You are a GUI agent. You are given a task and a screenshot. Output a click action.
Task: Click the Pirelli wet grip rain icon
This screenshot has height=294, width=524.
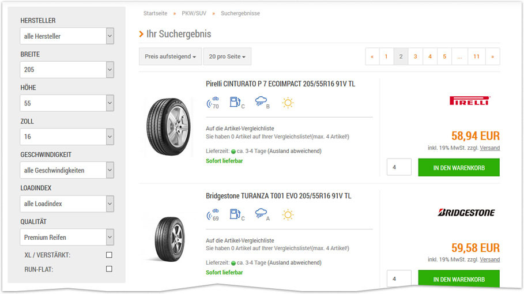pos(262,103)
